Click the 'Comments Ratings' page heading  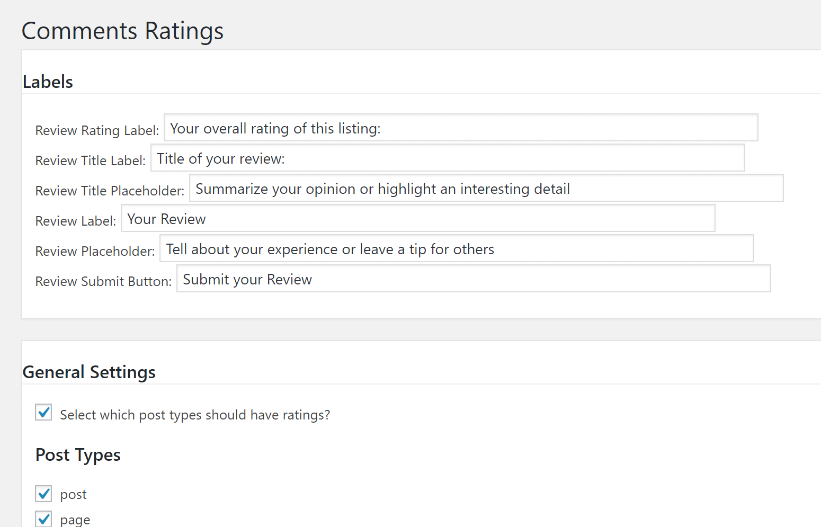122,31
